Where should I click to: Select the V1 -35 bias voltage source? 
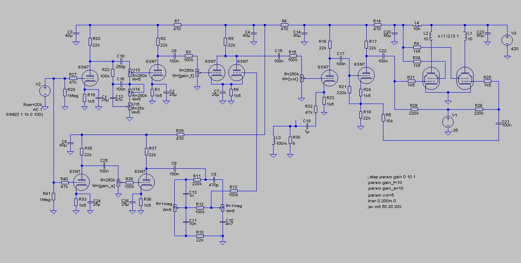[448, 122]
